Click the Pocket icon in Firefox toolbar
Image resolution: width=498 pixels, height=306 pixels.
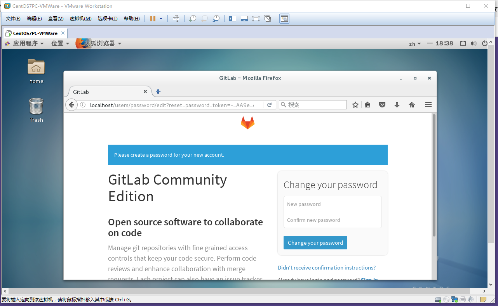pyautogui.click(x=382, y=105)
